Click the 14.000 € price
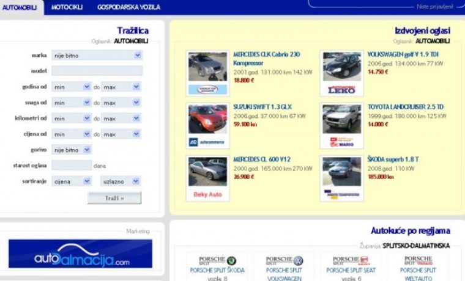Viewport: 465px width, 281px height. [x=378, y=125]
